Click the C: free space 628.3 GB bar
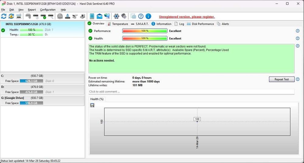This screenshot has width=304, height=163. point(31,81)
